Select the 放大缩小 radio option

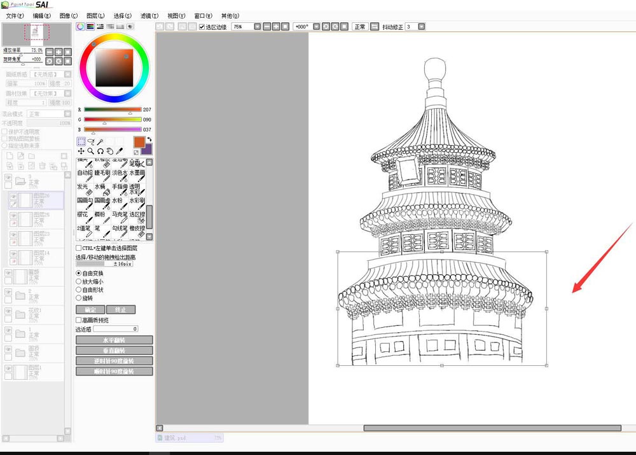tap(79, 281)
